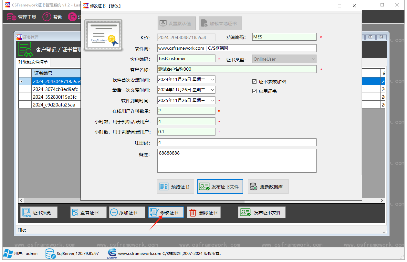Click the C/S框架网 logo in status bar
This screenshot has width=407, height=262.
tap(112, 254)
